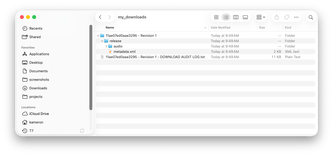
Task: Go forward with the right chevron
Action: pos(109,17)
